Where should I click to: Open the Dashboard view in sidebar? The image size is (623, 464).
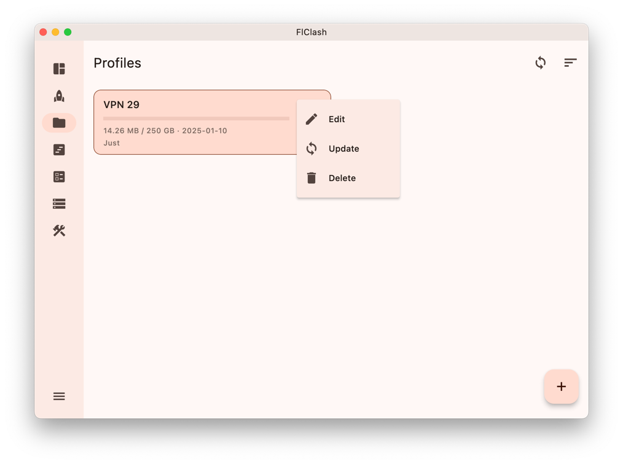click(59, 69)
